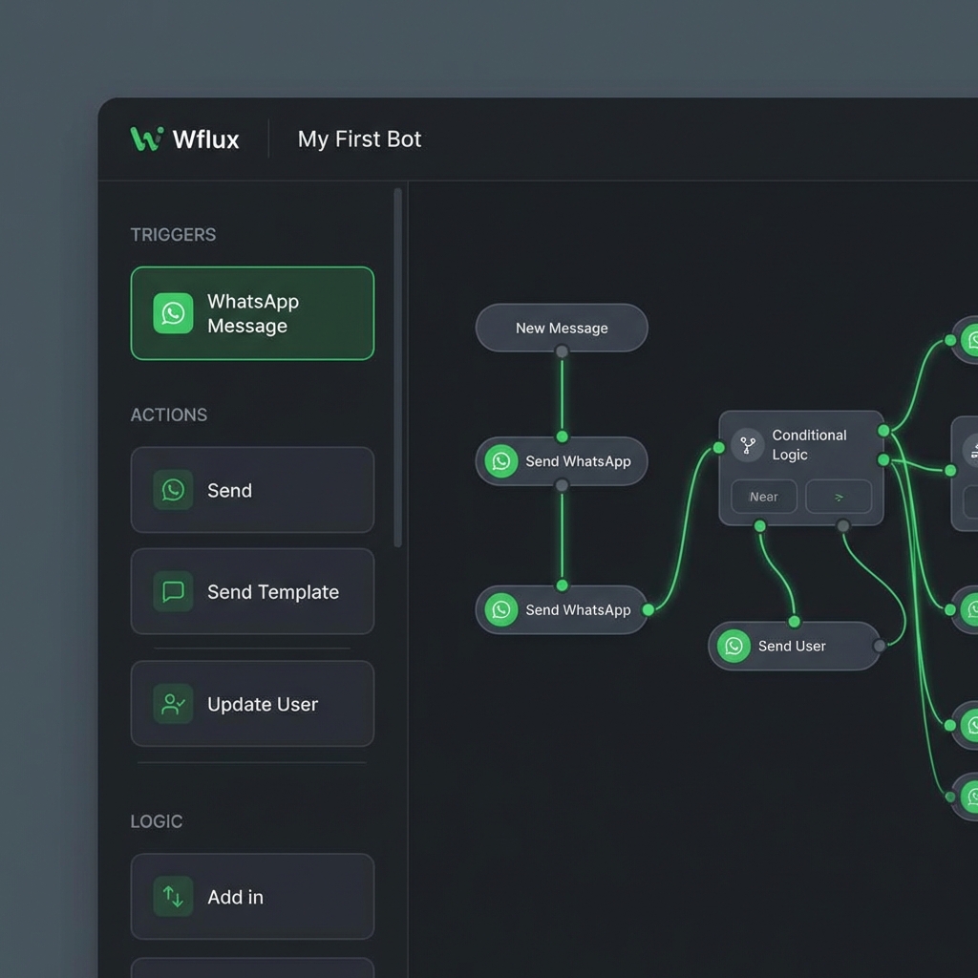Select the Update User action card
The height and width of the screenshot is (978, 978).
click(252, 704)
